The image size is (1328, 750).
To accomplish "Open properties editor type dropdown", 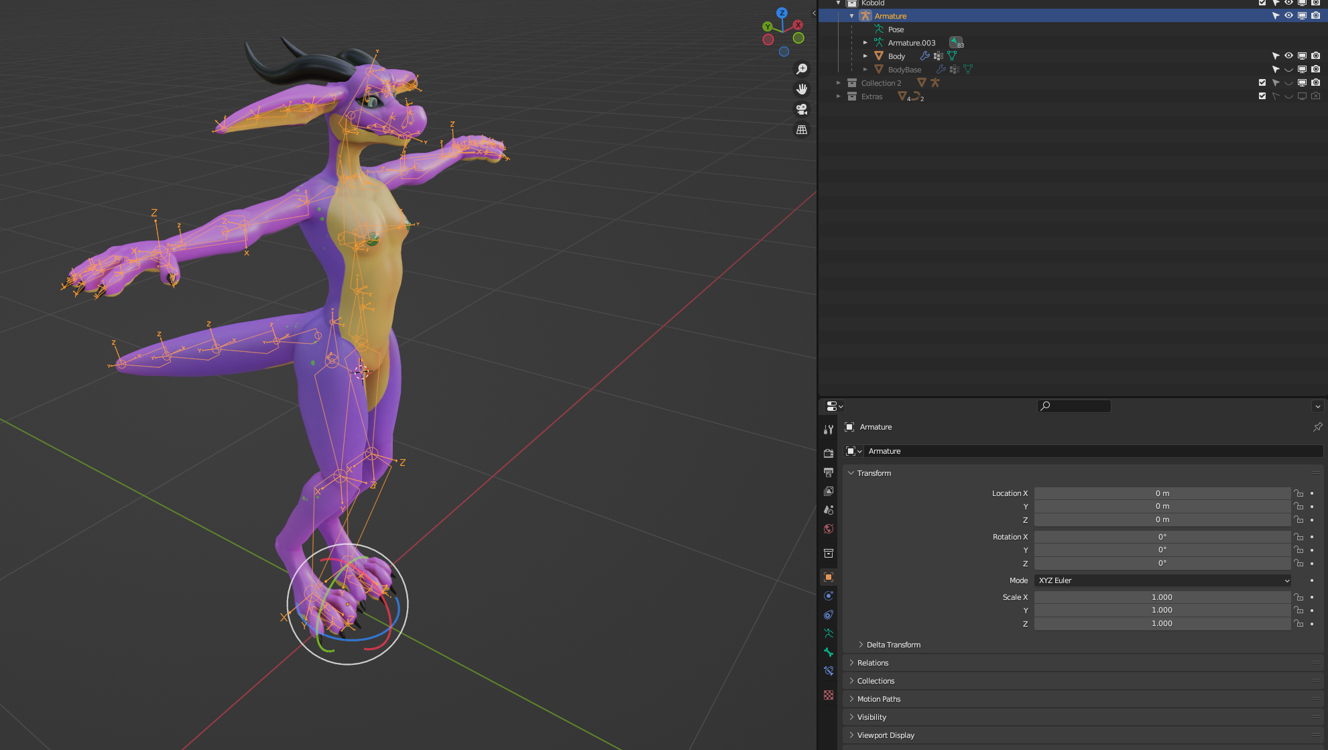I will (835, 406).
